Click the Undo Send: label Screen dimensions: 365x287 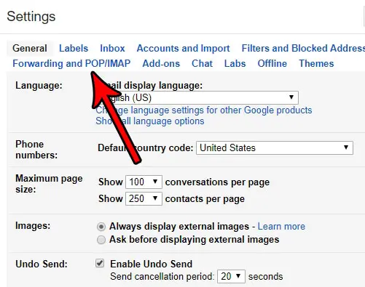tap(42, 264)
